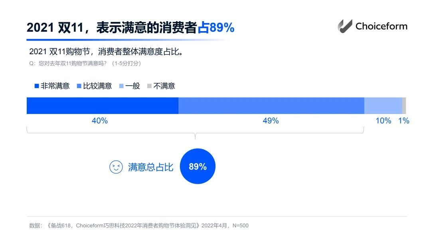The width and height of the screenshot is (431, 242).
Task: Click the smiley face icon
Action: point(116,167)
